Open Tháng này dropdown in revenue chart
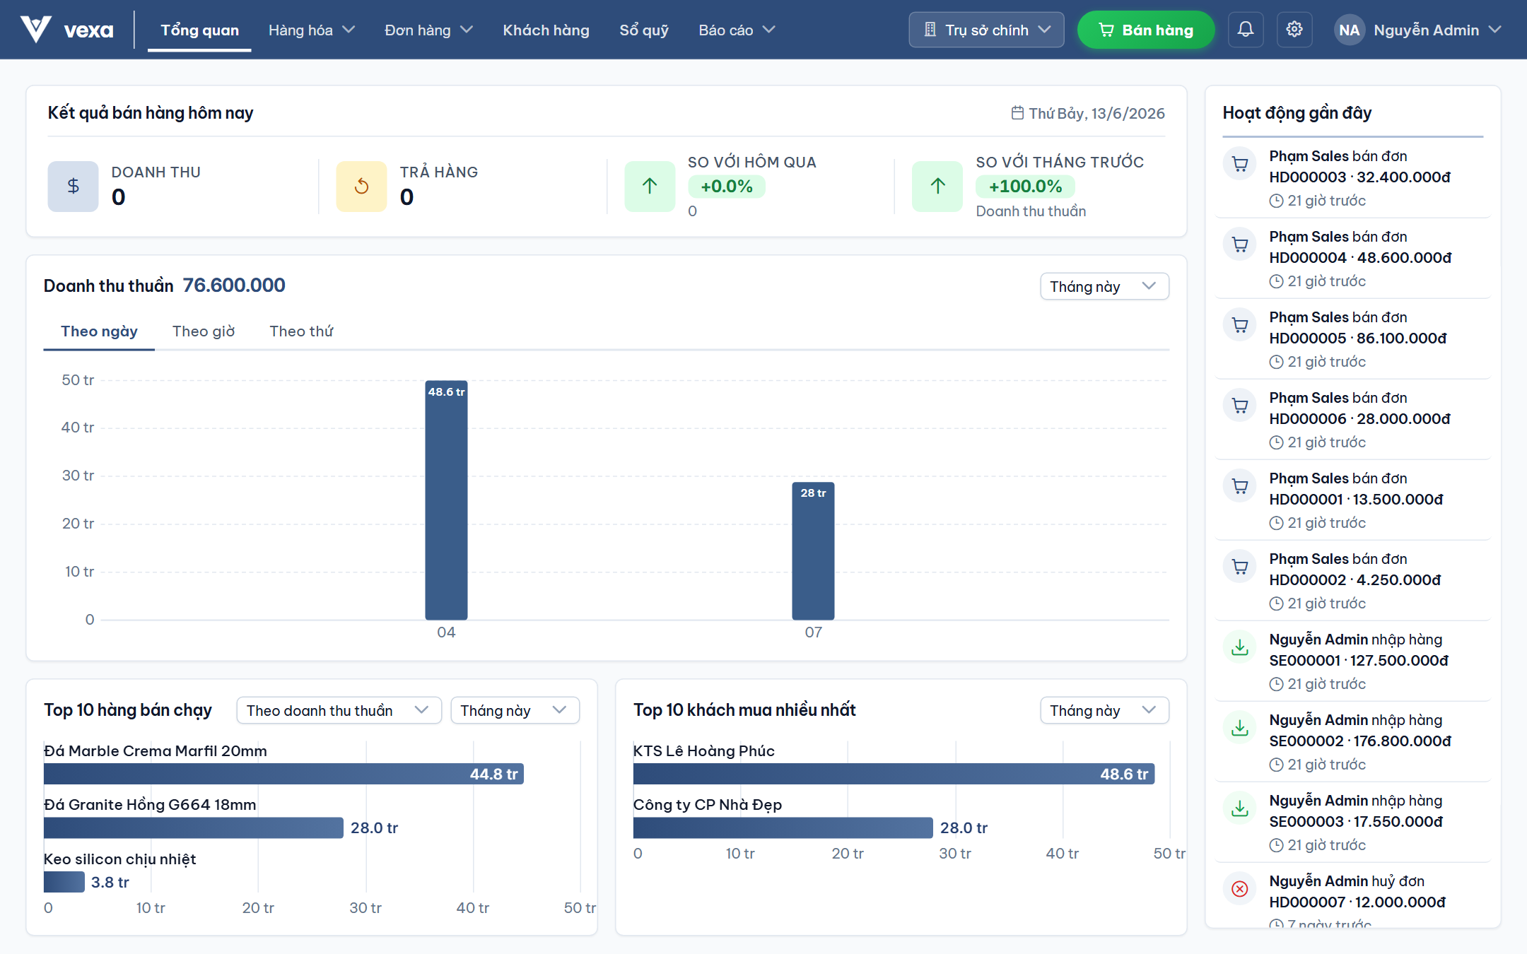1527x954 pixels. pyautogui.click(x=1104, y=286)
